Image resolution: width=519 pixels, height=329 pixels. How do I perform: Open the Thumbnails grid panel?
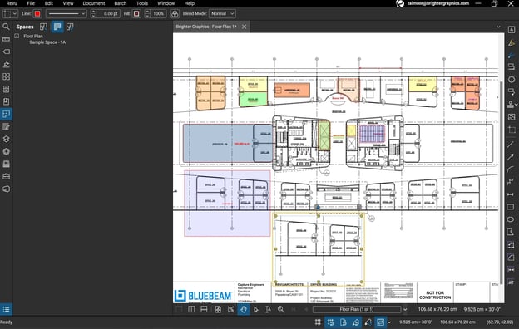tap(6, 76)
